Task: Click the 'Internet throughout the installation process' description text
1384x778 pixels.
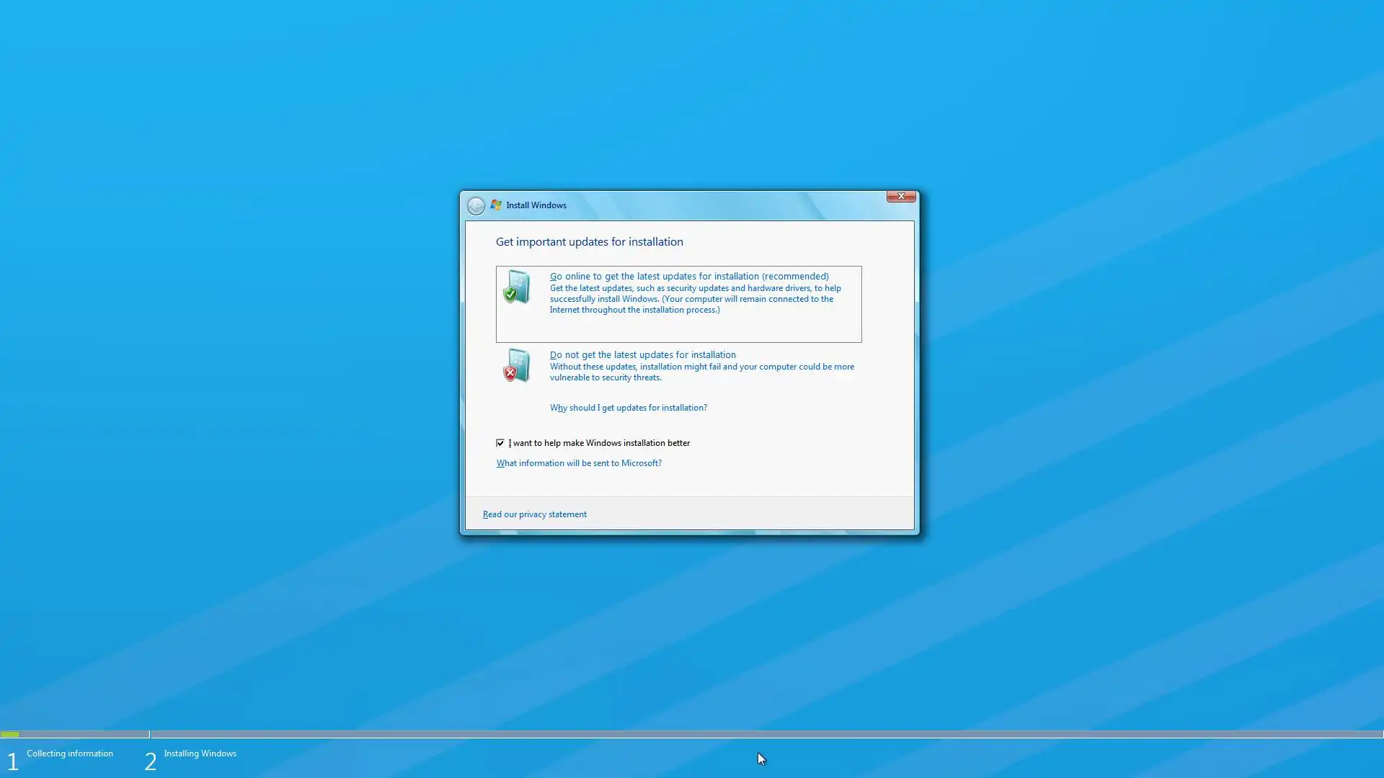Action: pos(634,310)
